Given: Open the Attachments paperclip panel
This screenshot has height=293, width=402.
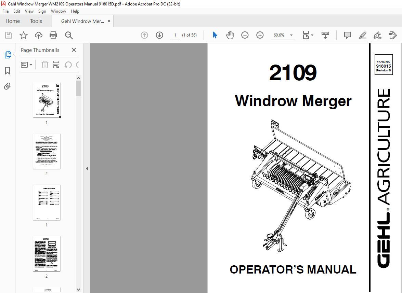Looking at the screenshot, I should [8, 86].
